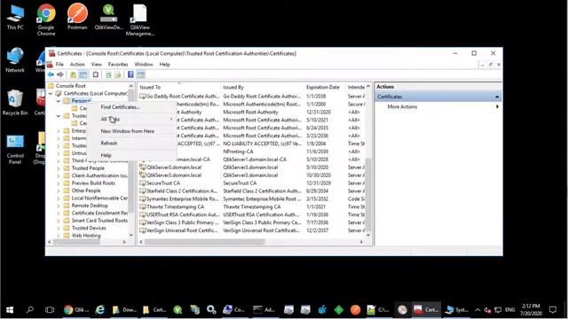Viewport: 568px width, 319px height.
Task: Open All Tasks submenu in context menu
Action: [131, 119]
